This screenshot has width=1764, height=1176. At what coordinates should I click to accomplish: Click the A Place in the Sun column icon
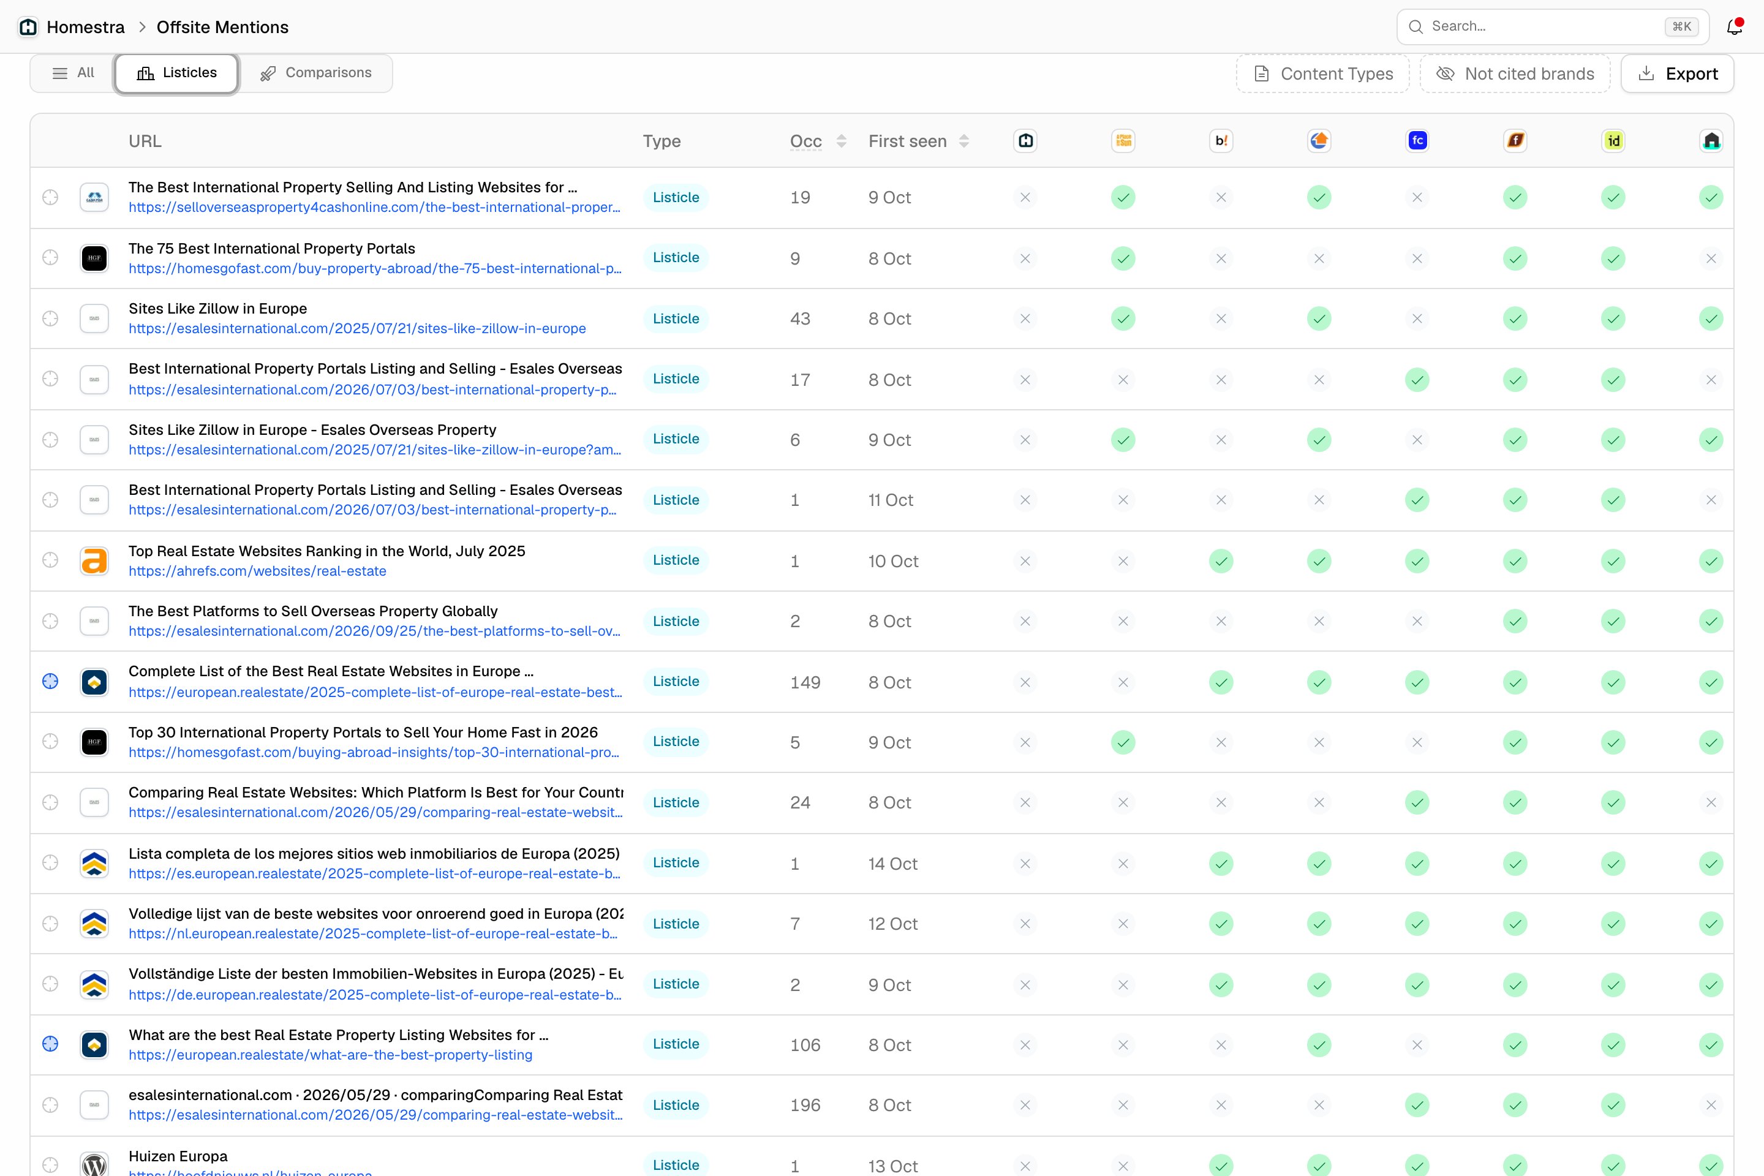tap(1123, 140)
